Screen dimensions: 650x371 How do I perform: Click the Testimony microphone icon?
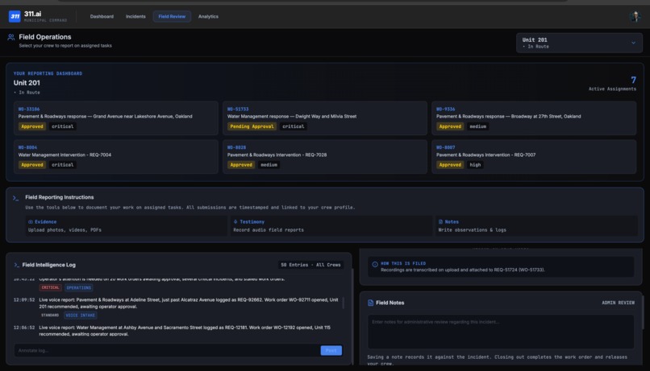pyautogui.click(x=235, y=222)
